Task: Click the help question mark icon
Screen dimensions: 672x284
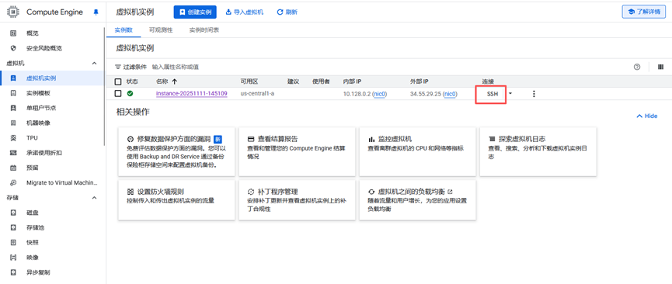Action: click(x=637, y=67)
